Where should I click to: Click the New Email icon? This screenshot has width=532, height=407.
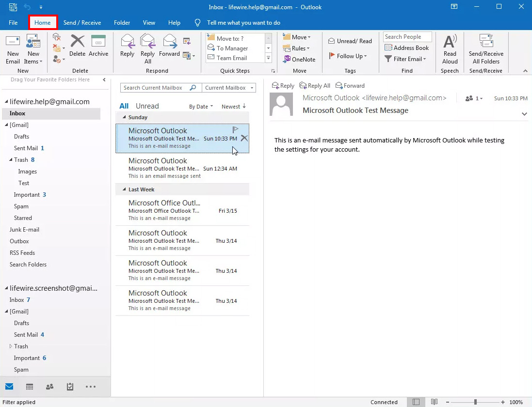tap(13, 49)
